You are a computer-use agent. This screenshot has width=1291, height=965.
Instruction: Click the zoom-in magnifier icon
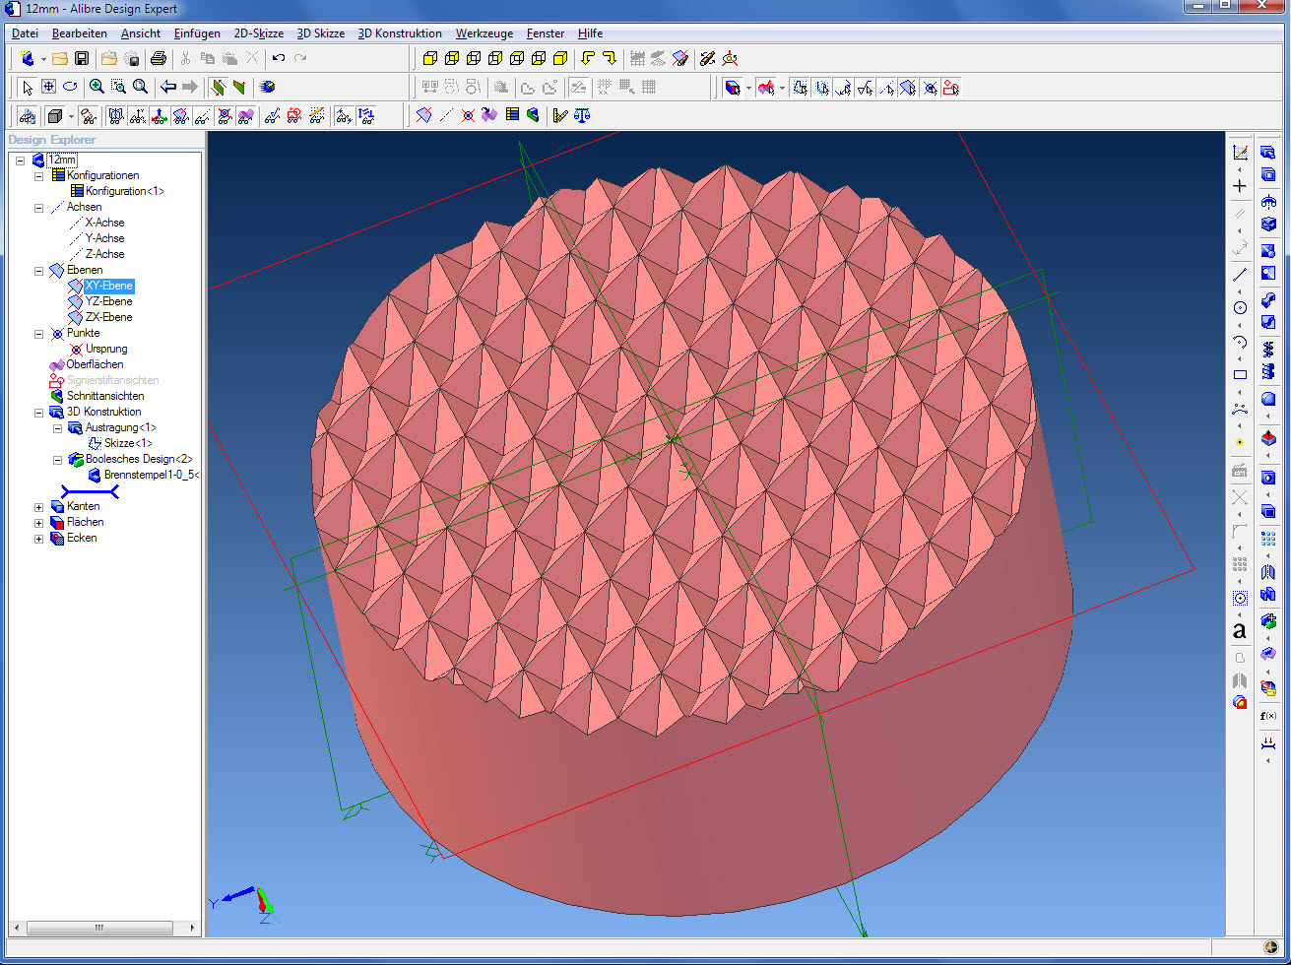[x=97, y=87]
